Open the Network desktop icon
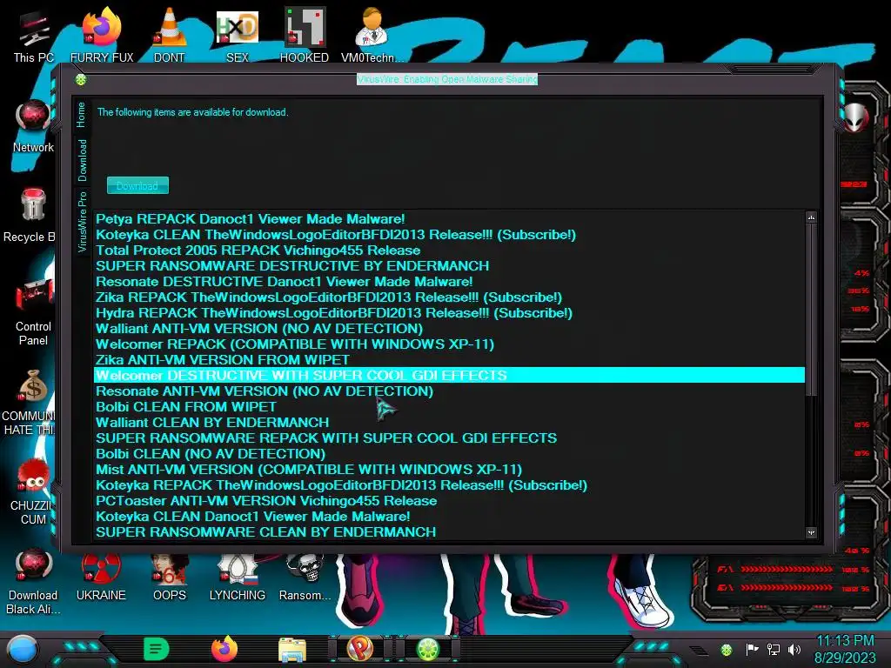The height and width of the screenshot is (668, 891). [33, 126]
